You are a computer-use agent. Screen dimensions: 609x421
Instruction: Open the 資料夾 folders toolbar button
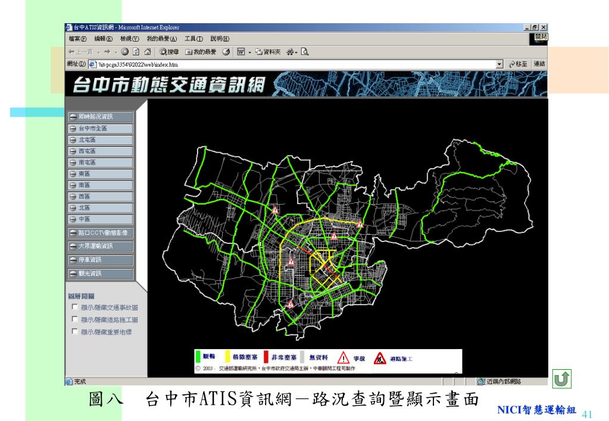click(x=268, y=52)
